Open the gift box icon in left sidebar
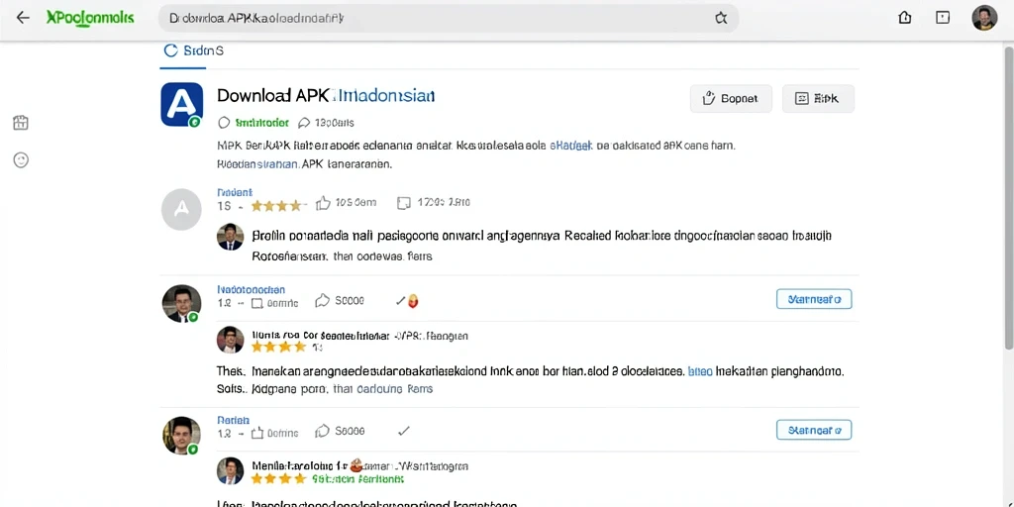The height and width of the screenshot is (507, 1014). click(x=21, y=122)
